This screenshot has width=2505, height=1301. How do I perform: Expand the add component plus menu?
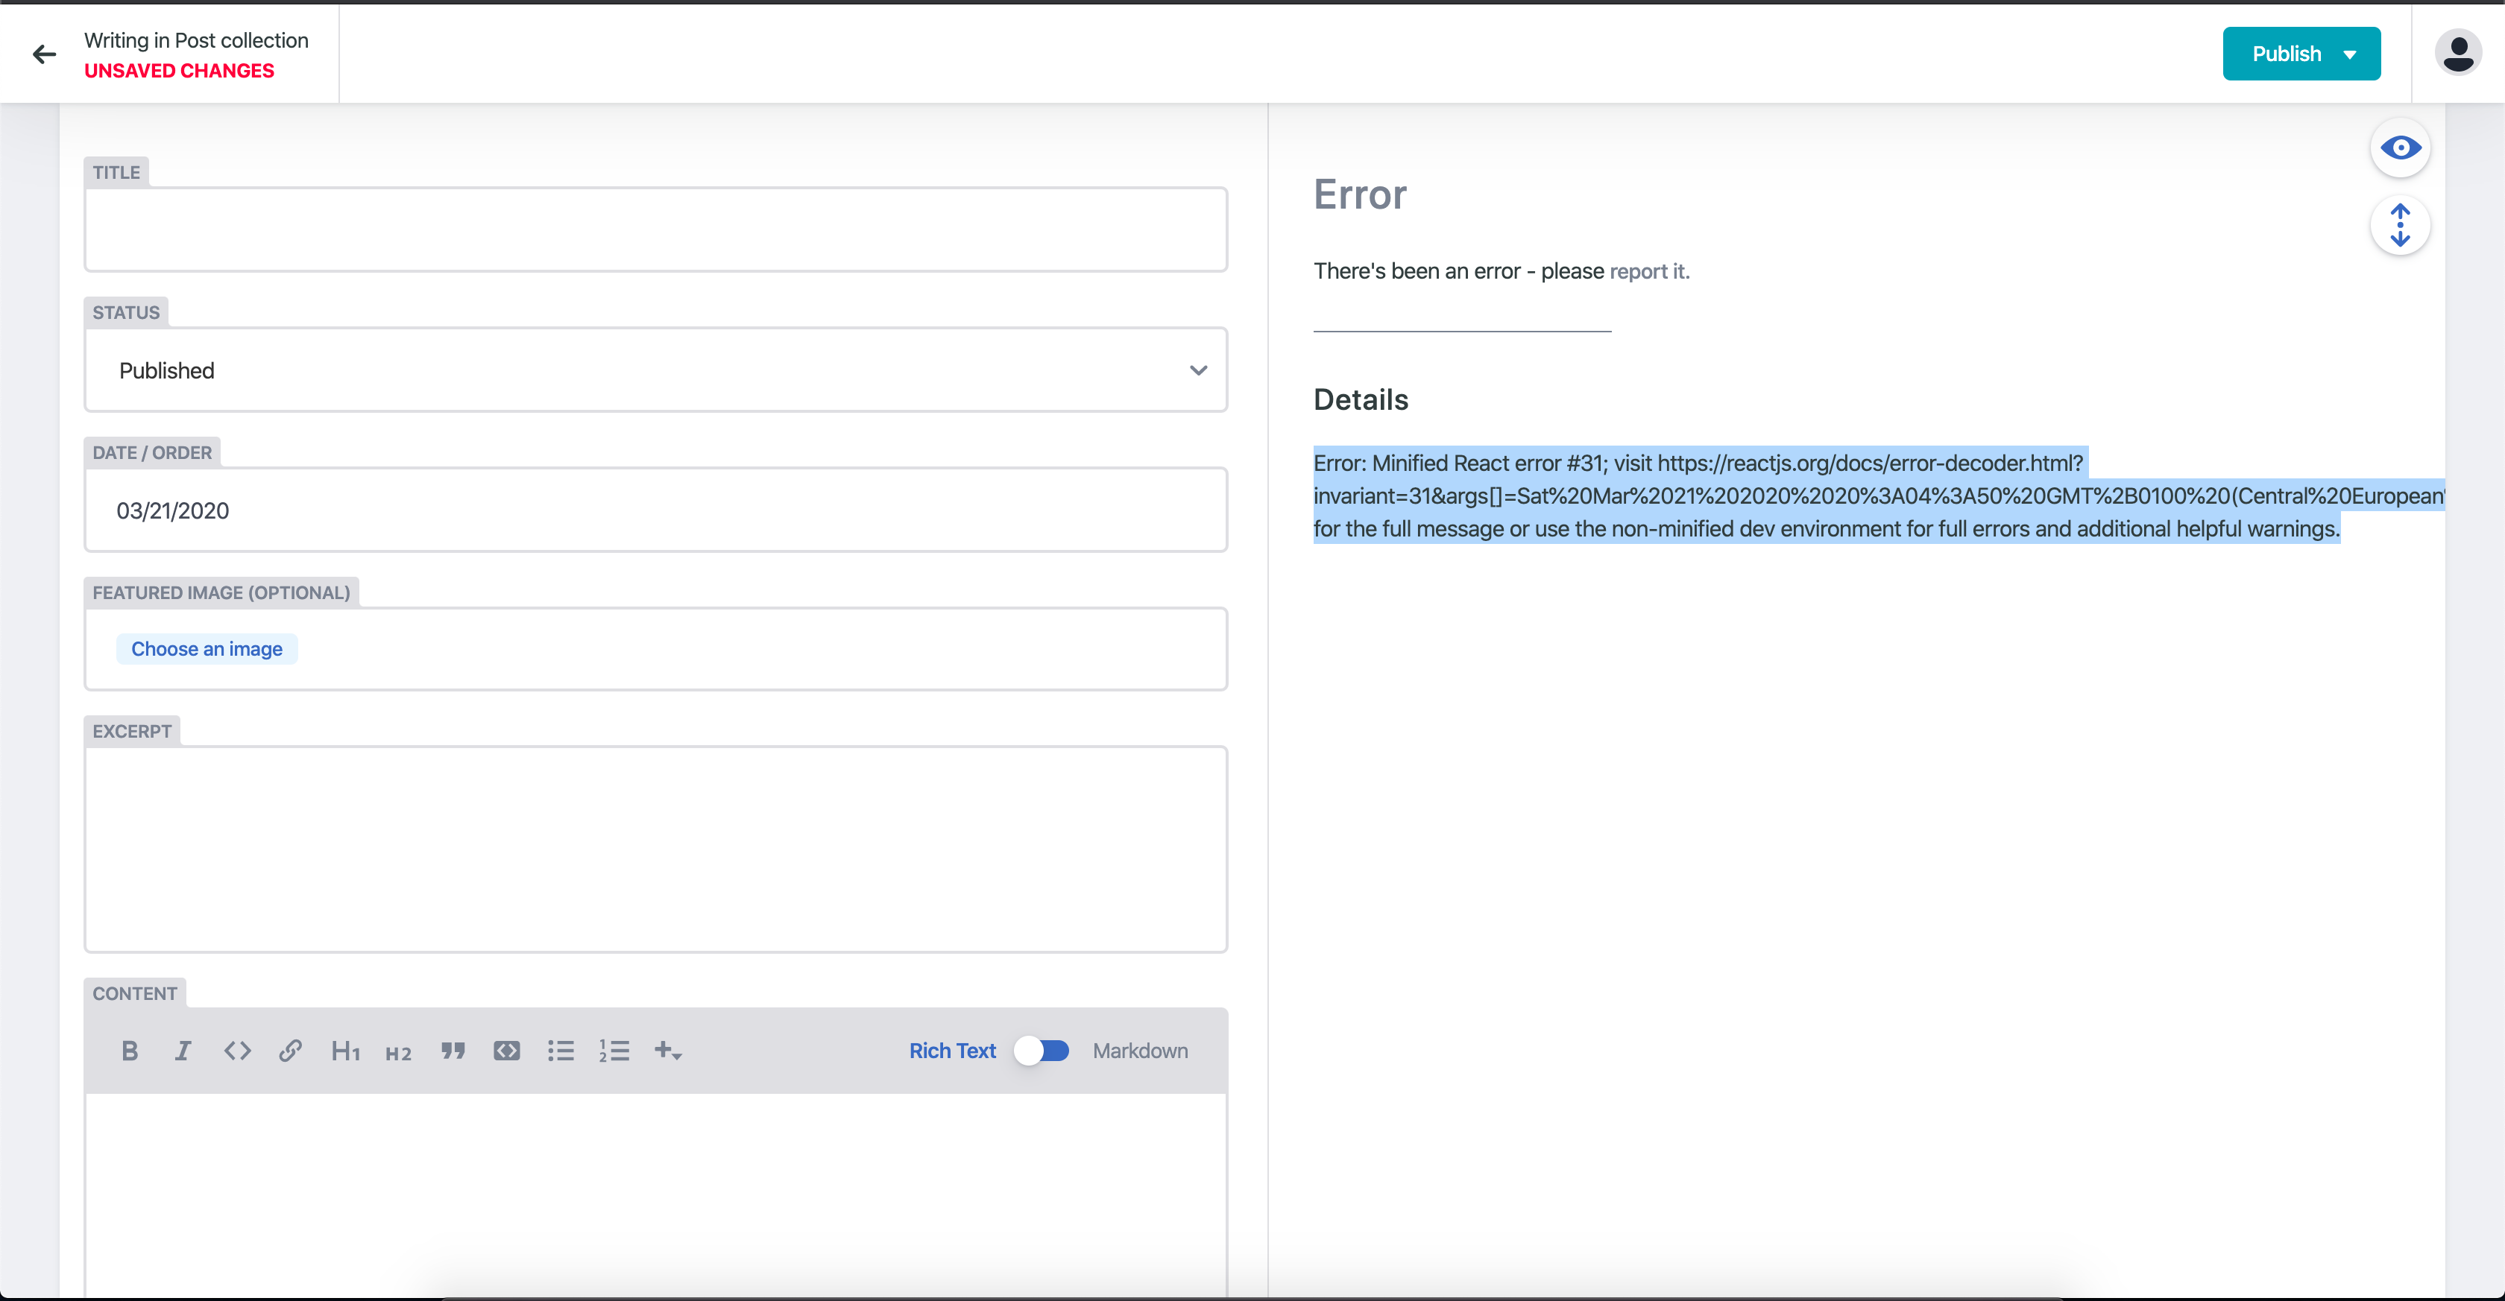point(668,1051)
